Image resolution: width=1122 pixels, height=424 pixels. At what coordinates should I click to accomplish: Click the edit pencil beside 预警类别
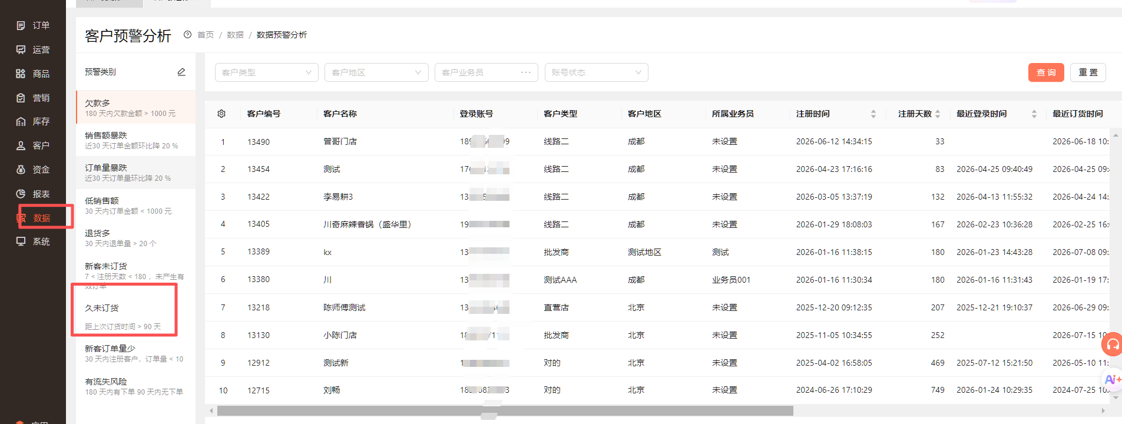tap(181, 72)
